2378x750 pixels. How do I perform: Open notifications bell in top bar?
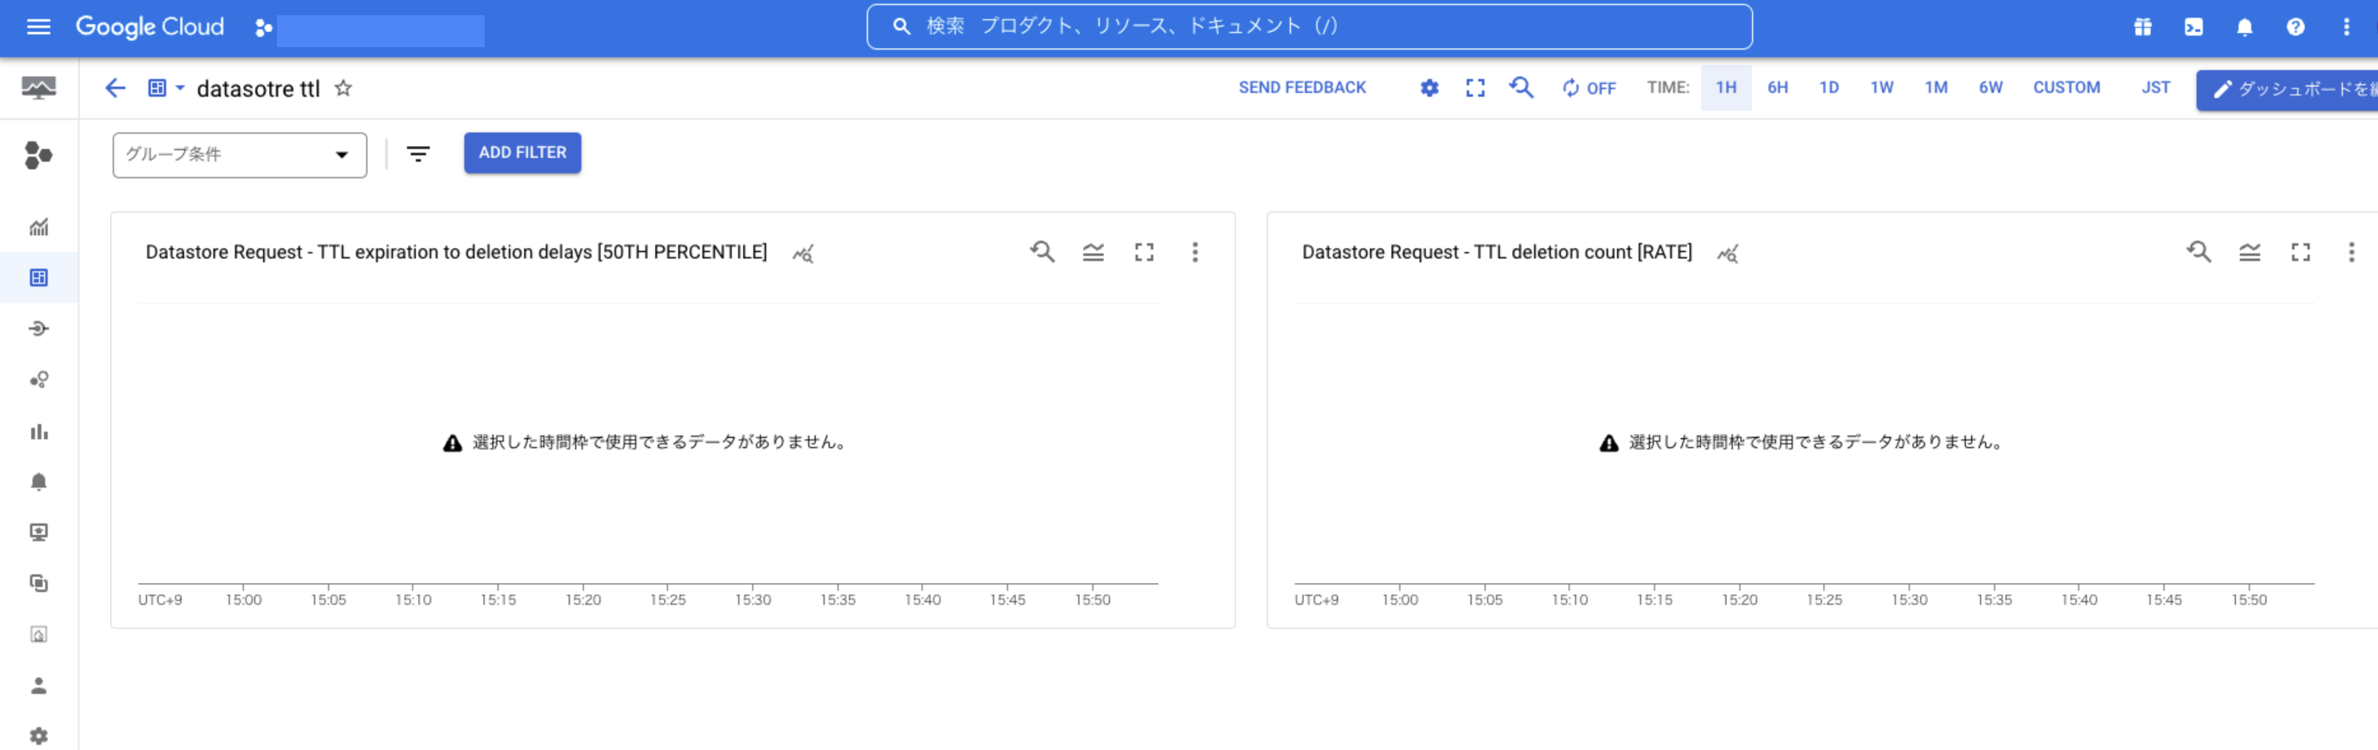(2244, 27)
